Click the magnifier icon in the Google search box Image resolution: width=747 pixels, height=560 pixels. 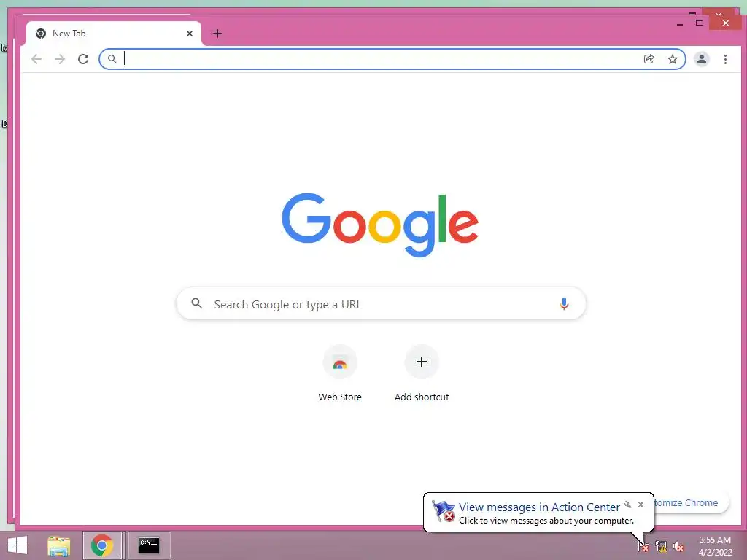point(196,303)
